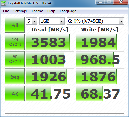129x117 pixels.
Task: Start the 4K Q32T1 benchmark
Action: click(x=15, y=59)
